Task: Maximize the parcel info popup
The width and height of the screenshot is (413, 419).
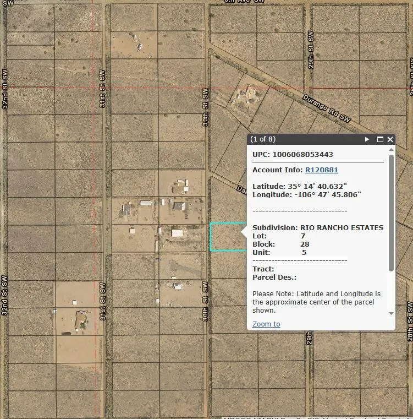Action: [x=380, y=139]
